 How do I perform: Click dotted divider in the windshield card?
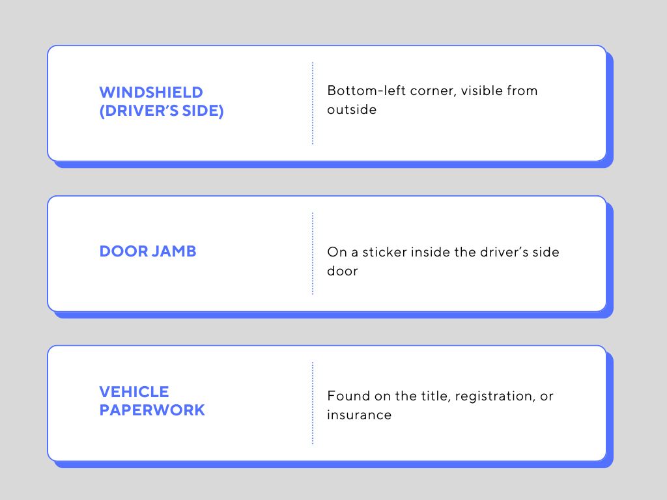313,104
